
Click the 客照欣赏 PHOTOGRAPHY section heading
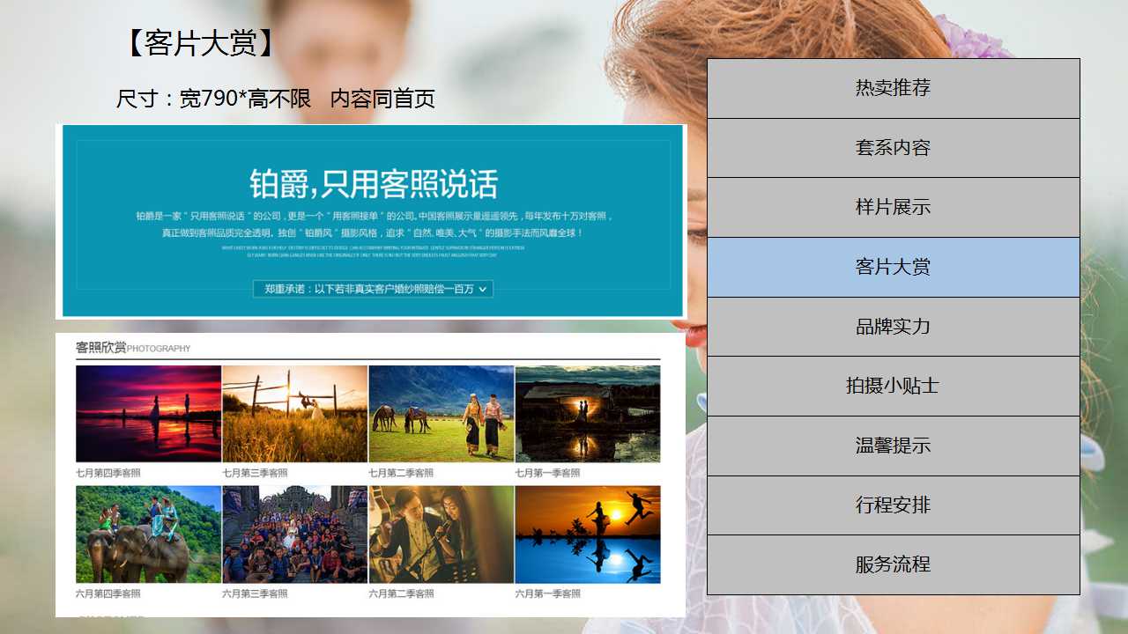[133, 348]
